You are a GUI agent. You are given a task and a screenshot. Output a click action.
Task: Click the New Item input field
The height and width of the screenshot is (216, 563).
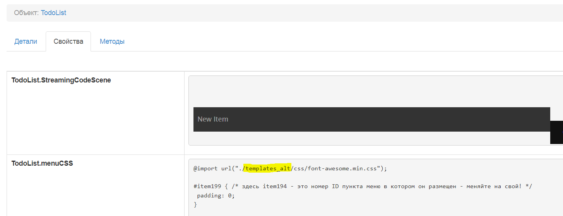(x=371, y=119)
